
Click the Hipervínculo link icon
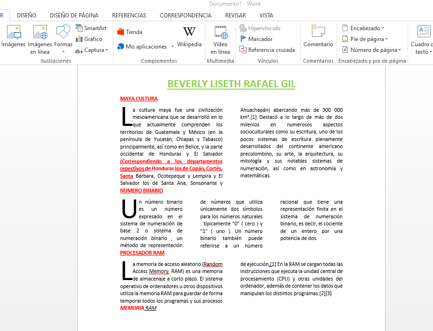pos(243,28)
